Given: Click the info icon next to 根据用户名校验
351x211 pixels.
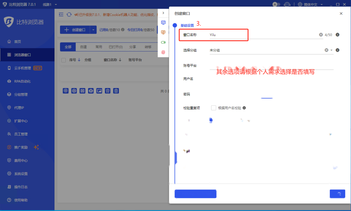Looking at the screenshot, I should [x=244, y=108].
